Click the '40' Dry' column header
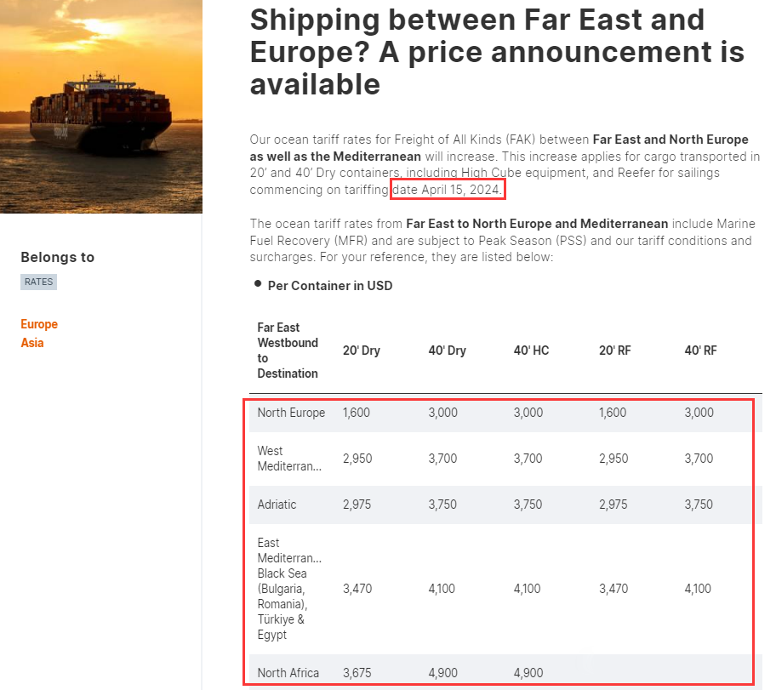Screen dimensions: 776x690 tap(448, 351)
